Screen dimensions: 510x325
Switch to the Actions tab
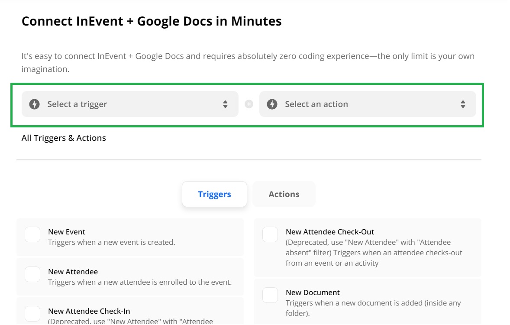coord(284,194)
